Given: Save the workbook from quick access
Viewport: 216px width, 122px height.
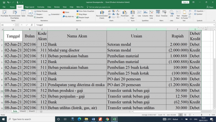Looking at the screenshot, I should [x=4, y=2].
